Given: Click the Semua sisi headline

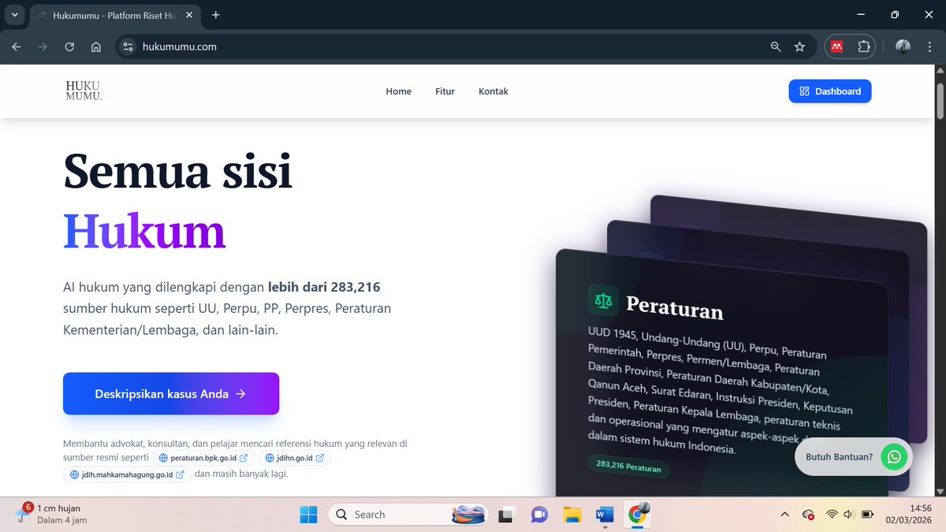Looking at the screenshot, I should [177, 170].
